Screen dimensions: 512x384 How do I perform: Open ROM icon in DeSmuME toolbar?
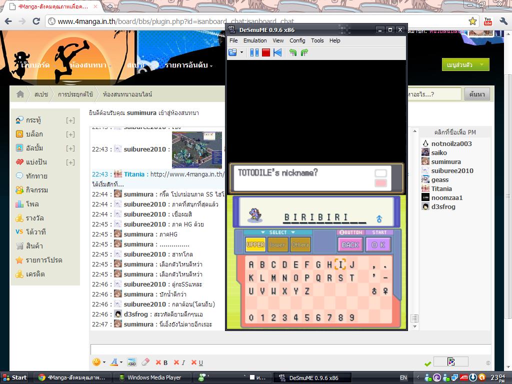[x=232, y=52]
